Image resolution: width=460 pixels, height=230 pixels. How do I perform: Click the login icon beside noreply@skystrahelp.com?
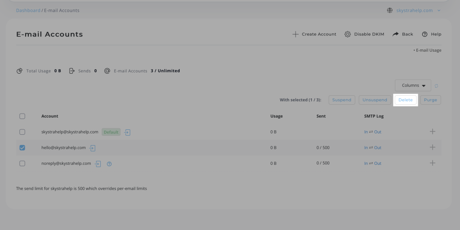(98, 164)
